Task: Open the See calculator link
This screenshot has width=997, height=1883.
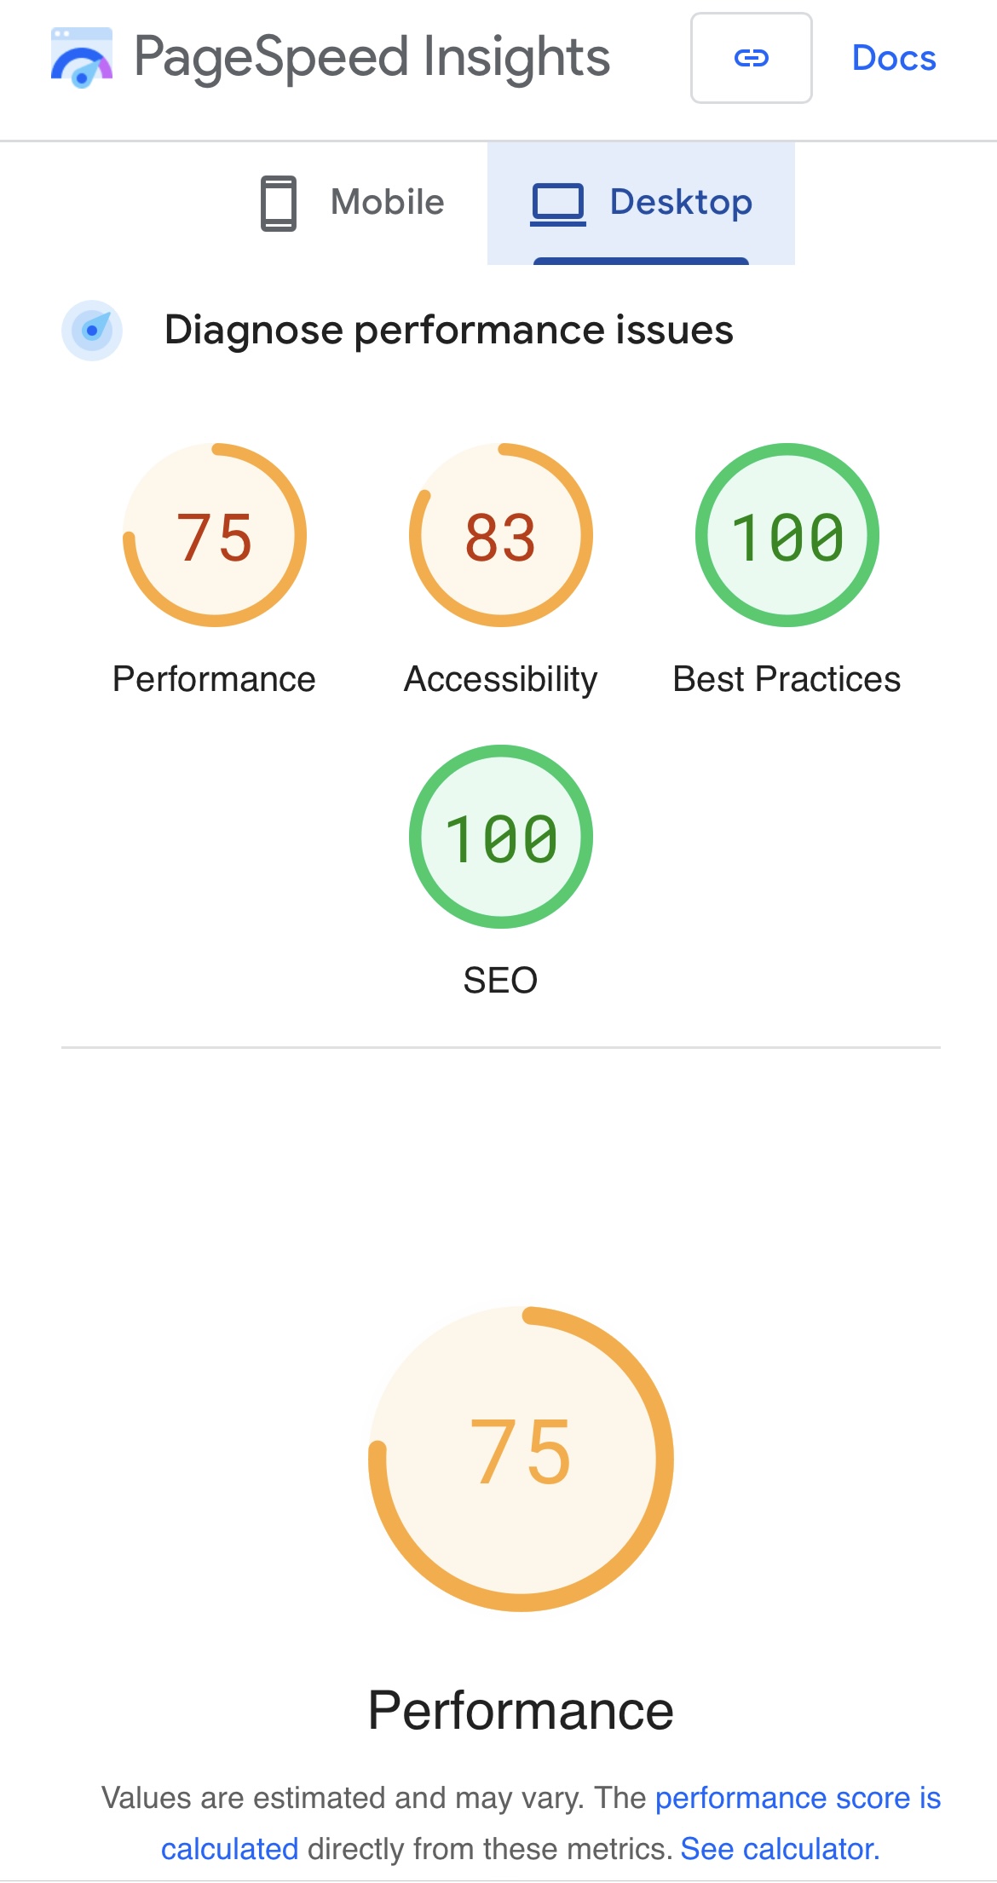Action: (780, 1849)
